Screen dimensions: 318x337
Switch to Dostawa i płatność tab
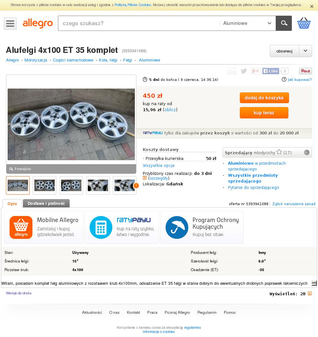pos(46,203)
